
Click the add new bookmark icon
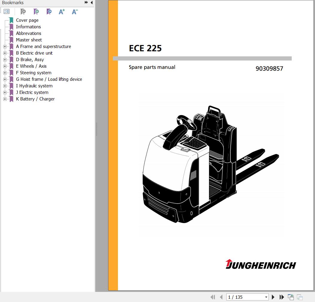click(x=36, y=12)
